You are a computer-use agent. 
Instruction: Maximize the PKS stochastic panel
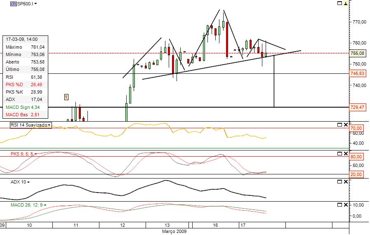339,154
